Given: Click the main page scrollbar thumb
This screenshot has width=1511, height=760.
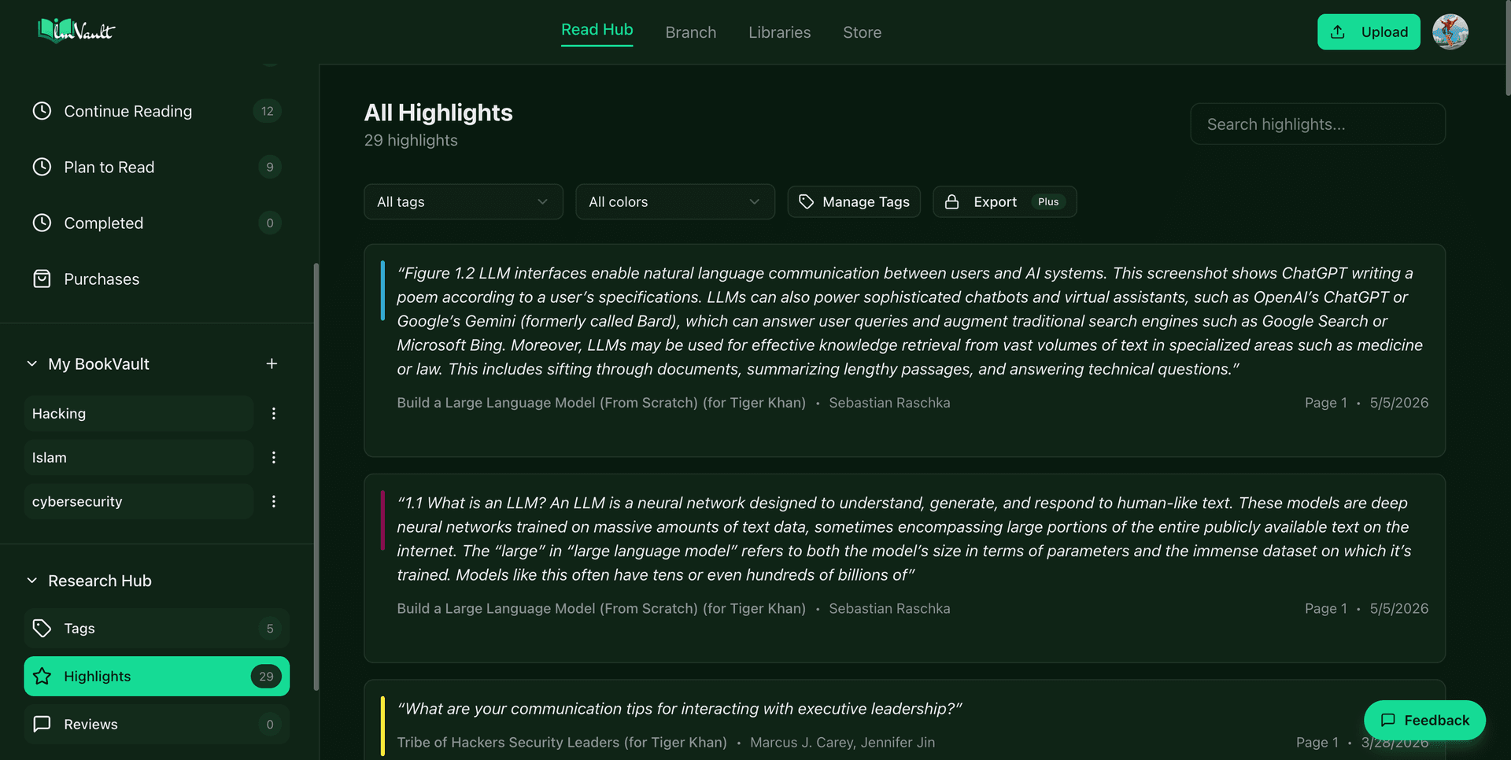Looking at the screenshot, I should [x=1507, y=47].
